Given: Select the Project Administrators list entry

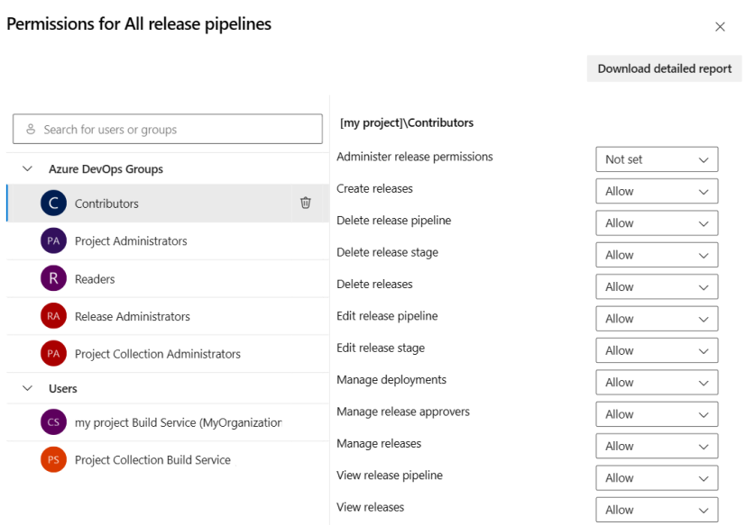Looking at the screenshot, I should 162,241.
